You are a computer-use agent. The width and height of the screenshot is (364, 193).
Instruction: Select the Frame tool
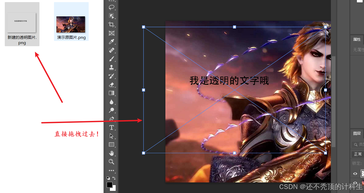pos(111,33)
